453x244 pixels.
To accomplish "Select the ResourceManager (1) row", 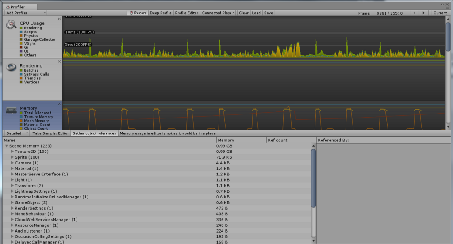I will [x=157, y=225].
